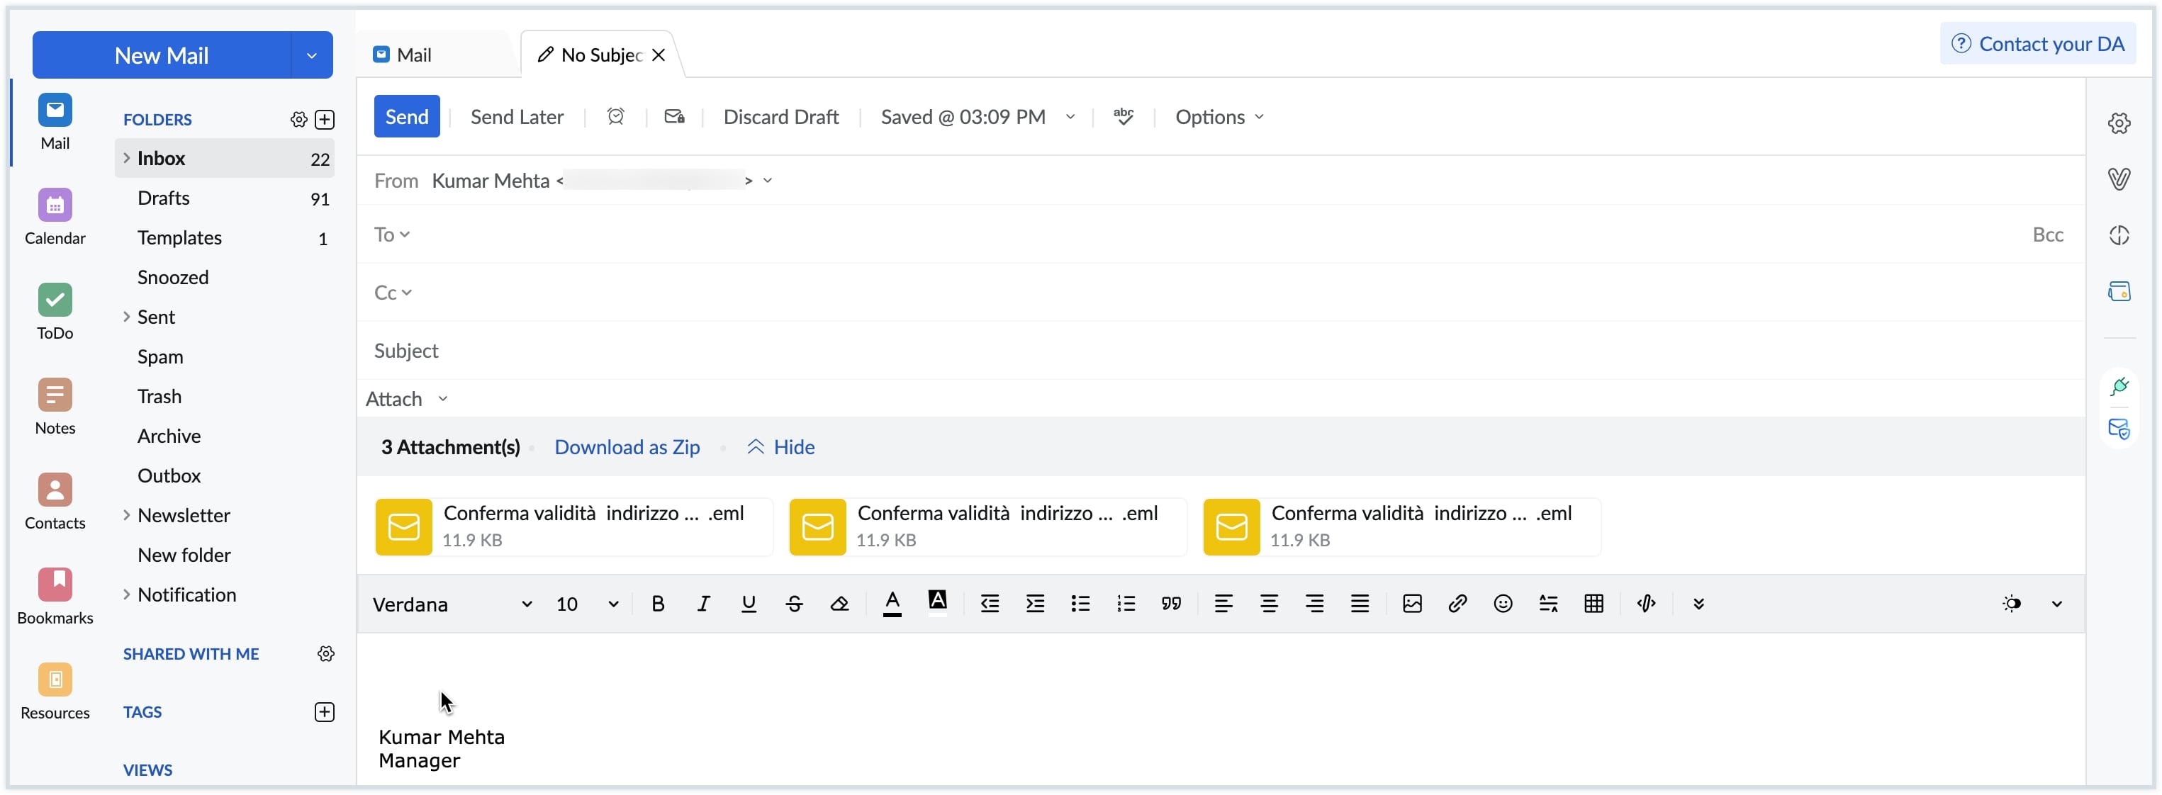Close the No Subject compose tab
This screenshot has height=795, width=2162.
click(659, 55)
